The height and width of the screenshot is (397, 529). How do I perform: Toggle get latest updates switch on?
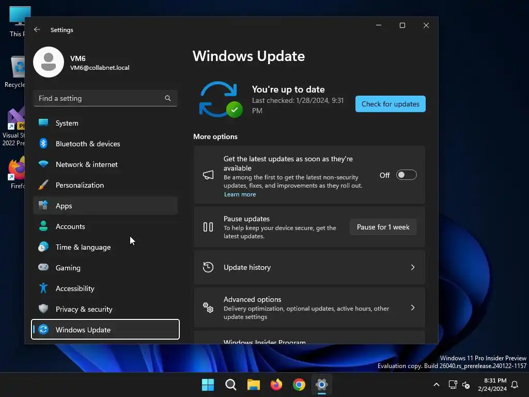pyautogui.click(x=406, y=175)
